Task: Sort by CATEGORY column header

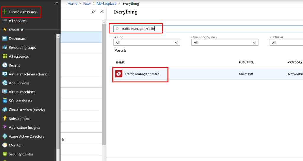Action: click(x=295, y=62)
